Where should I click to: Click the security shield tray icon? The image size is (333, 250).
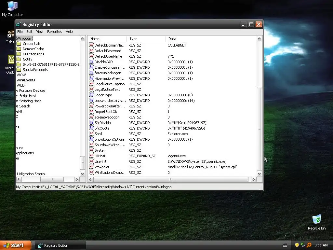297,245
